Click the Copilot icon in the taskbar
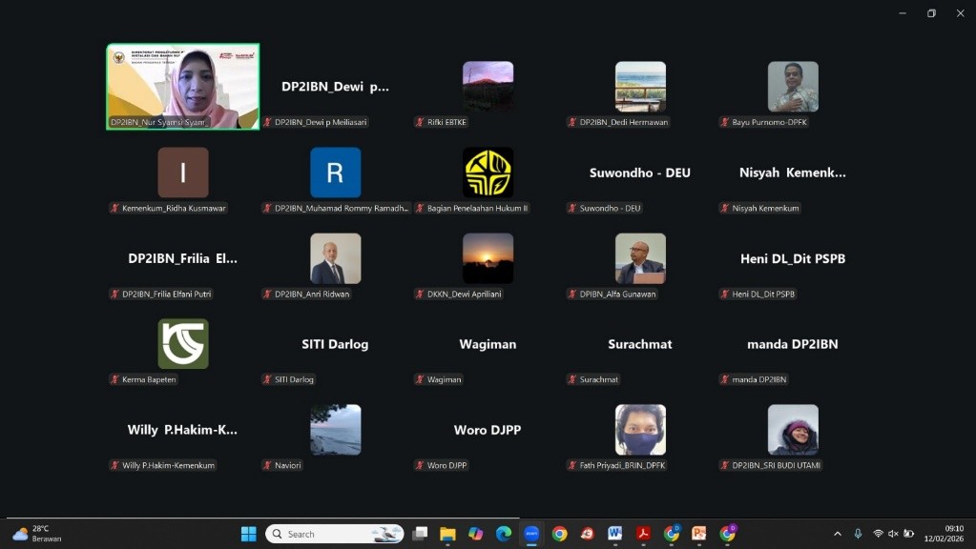976x549 pixels. 475,534
